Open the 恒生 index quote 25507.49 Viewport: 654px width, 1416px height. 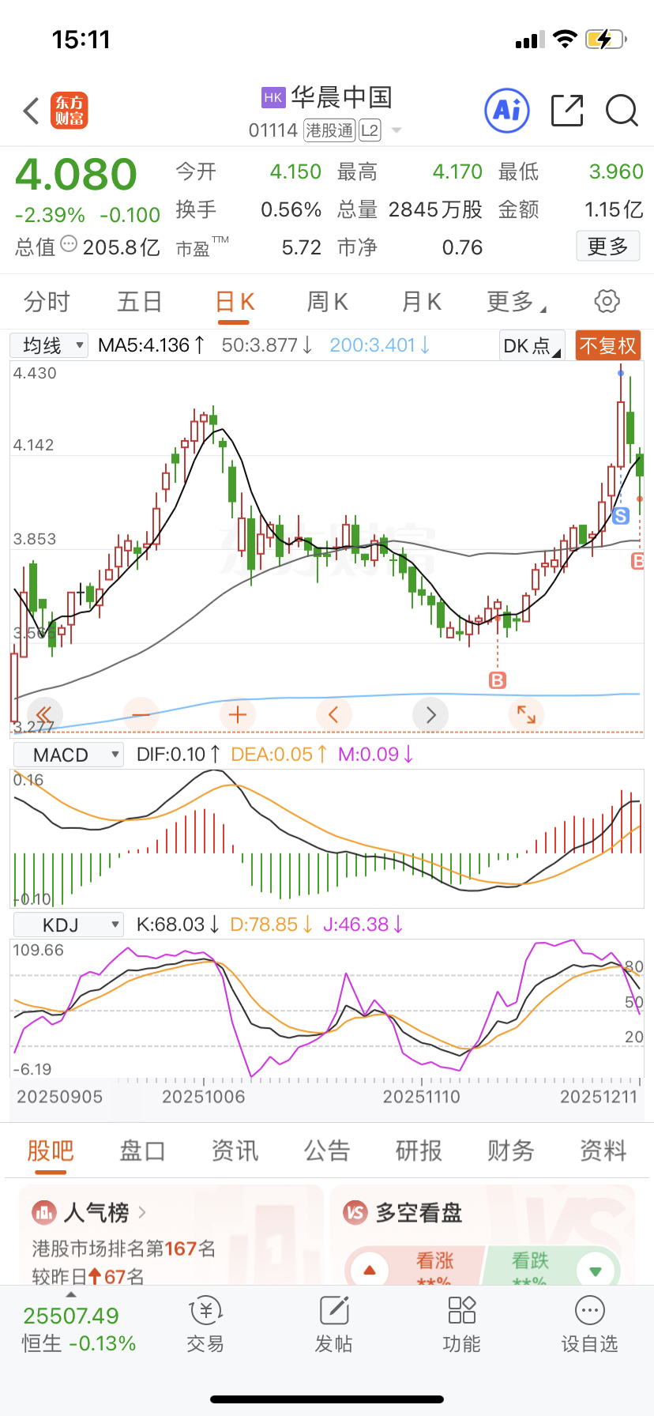71,1316
